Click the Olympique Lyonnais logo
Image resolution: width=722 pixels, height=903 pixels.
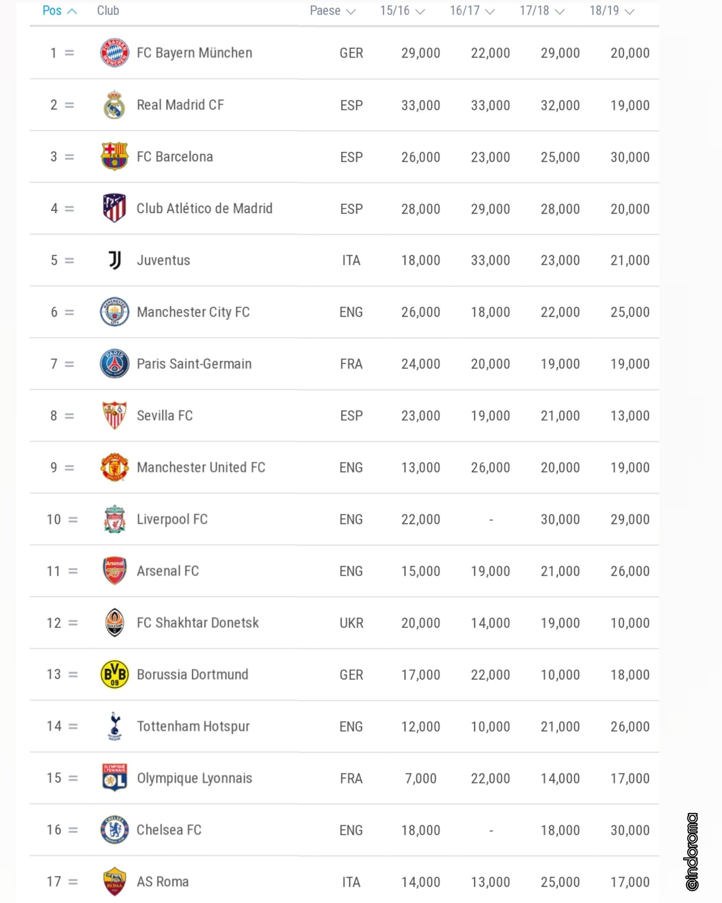[x=115, y=778]
